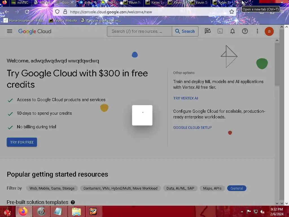Filter by Containers, VMs, Hybrid/Multi, Move Workload
The image size is (289, 217).
tap(120, 188)
